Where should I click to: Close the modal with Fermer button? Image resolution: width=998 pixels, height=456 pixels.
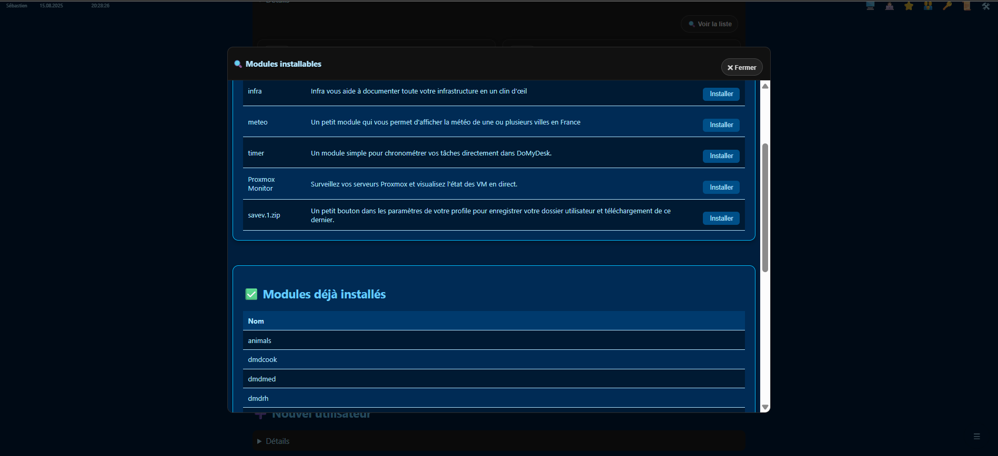[741, 67]
